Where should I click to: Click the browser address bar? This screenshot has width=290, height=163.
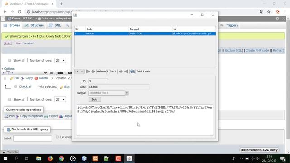pos(52,12)
